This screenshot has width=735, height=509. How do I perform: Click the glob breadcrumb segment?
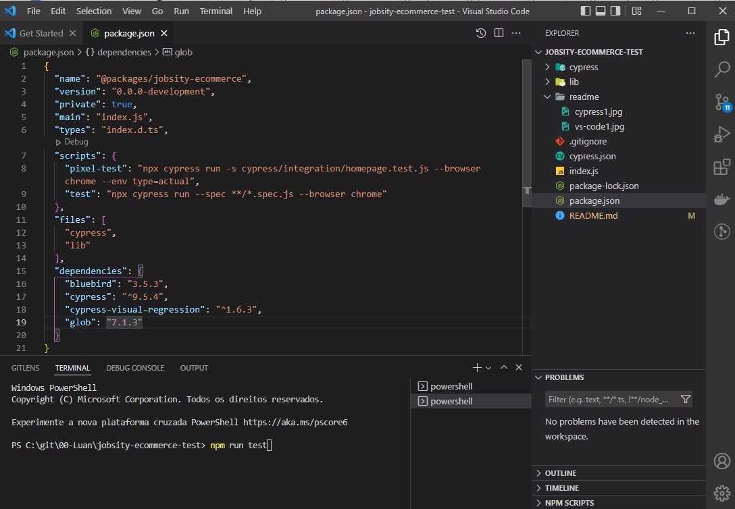[x=178, y=52]
